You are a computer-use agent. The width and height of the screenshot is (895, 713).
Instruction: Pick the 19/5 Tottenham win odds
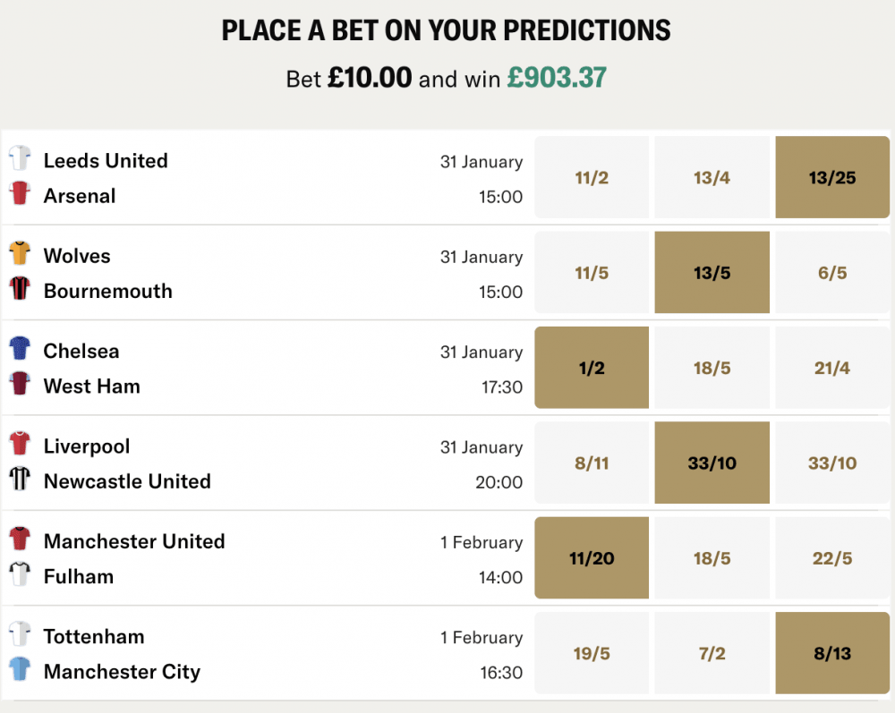[x=592, y=652]
